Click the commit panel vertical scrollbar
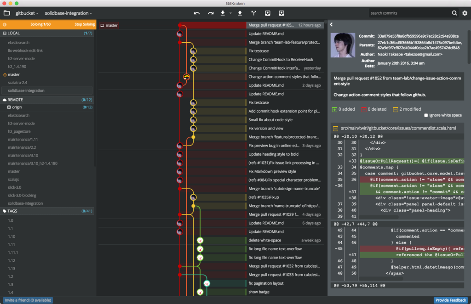This screenshot has width=471, height=304. (x=469, y=46)
